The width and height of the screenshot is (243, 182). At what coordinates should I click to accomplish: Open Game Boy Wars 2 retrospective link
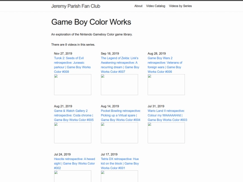(165, 65)
